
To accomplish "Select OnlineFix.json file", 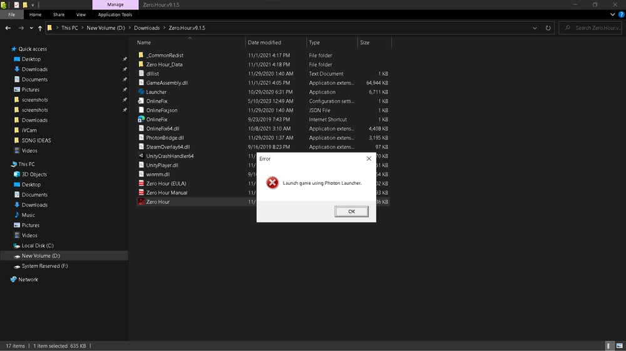I will click(x=162, y=111).
